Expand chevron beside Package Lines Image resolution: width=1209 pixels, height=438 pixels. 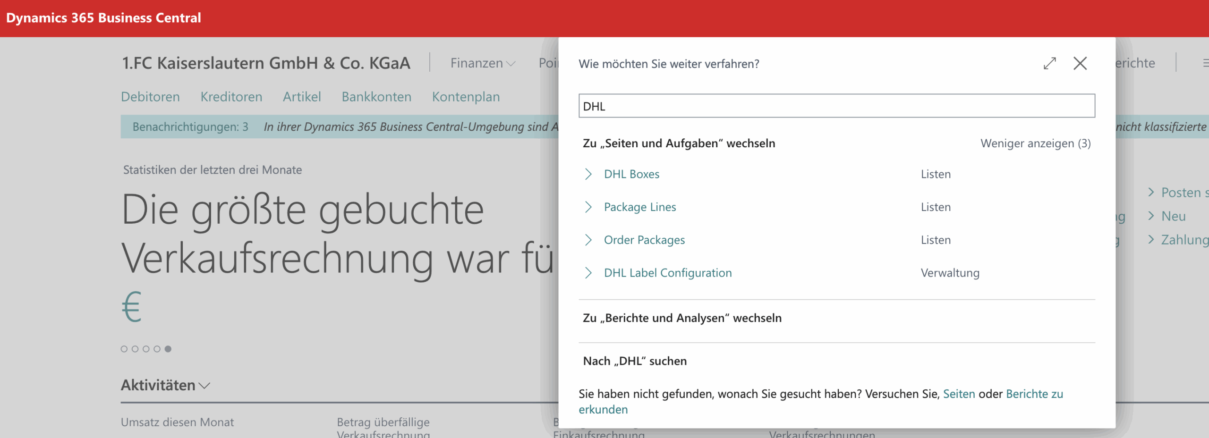click(x=588, y=207)
